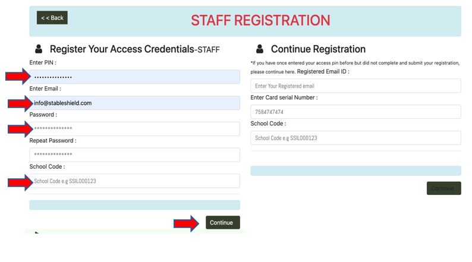The width and height of the screenshot is (472, 262).
Task: Click red arrow pointing at Email field
Action: [20, 103]
